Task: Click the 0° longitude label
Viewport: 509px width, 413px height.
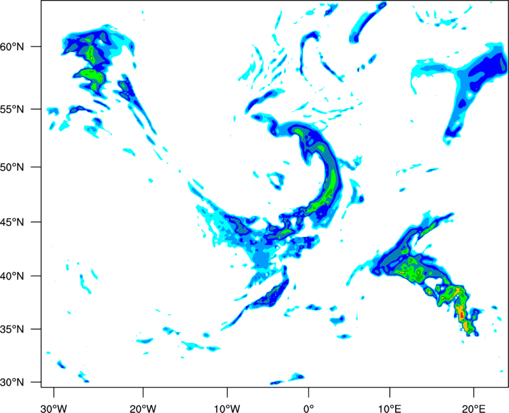Action: (309, 409)
